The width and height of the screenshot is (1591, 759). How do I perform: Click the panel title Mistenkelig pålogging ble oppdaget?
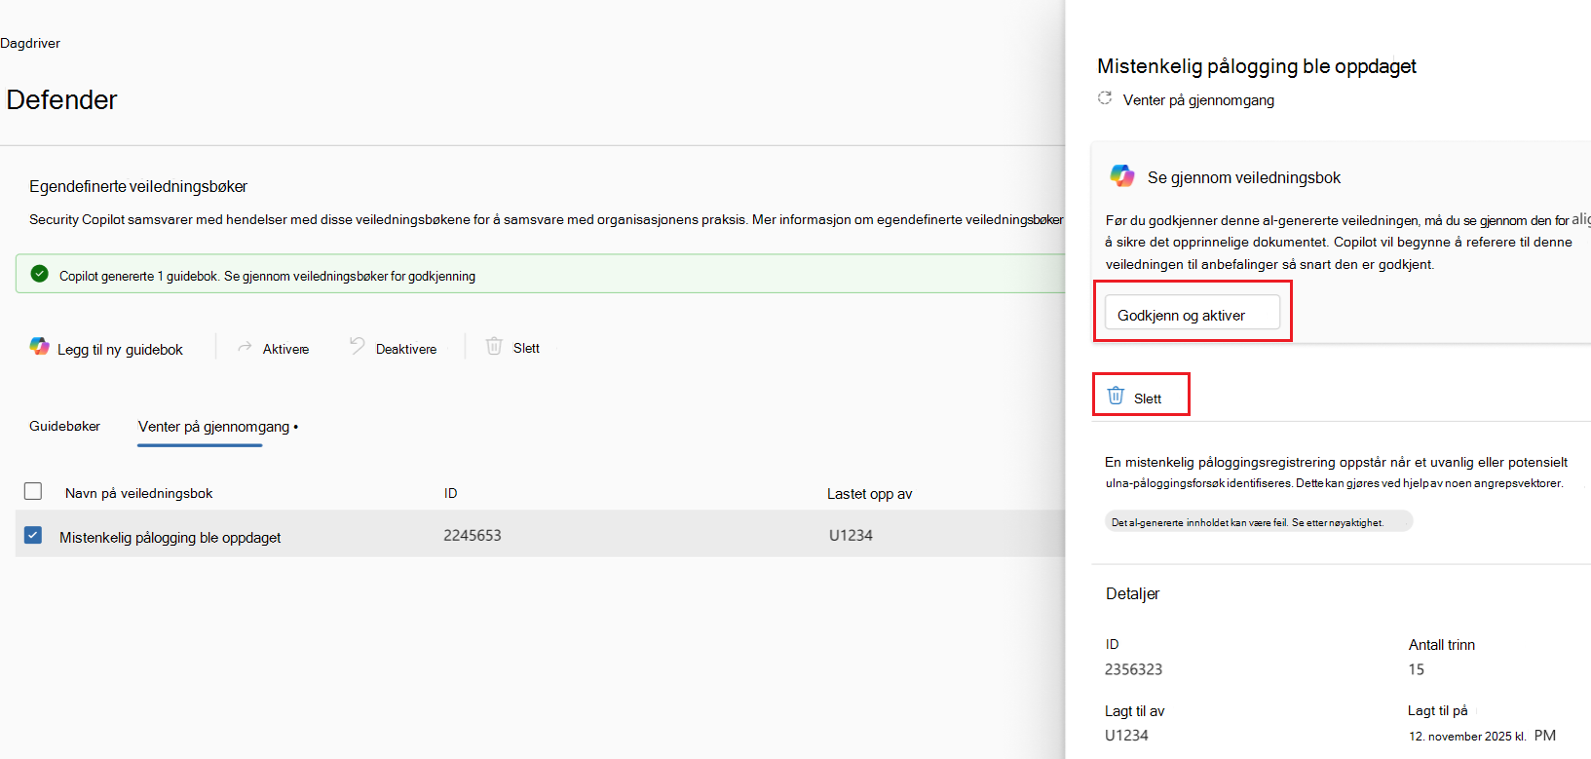point(1257,66)
